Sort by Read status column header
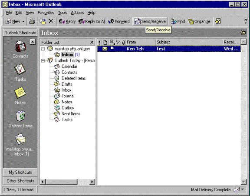The width and height of the screenshot is (250, 196). (112, 42)
